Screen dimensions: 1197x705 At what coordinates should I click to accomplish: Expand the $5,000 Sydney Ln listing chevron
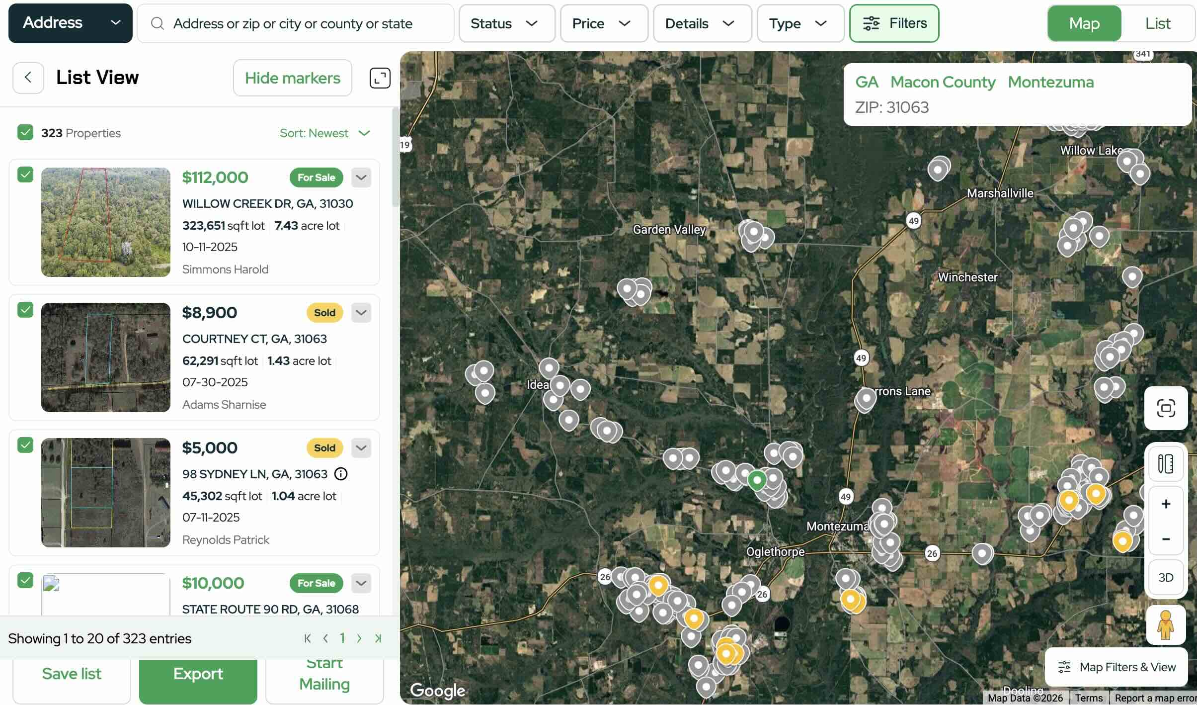coord(361,448)
